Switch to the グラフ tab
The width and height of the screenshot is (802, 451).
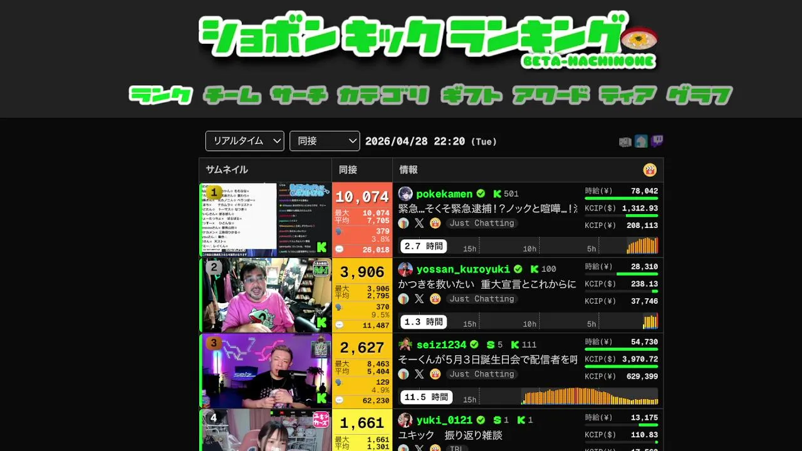(700, 95)
